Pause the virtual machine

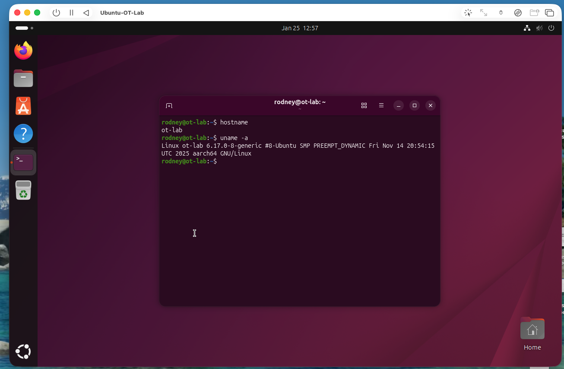click(71, 13)
